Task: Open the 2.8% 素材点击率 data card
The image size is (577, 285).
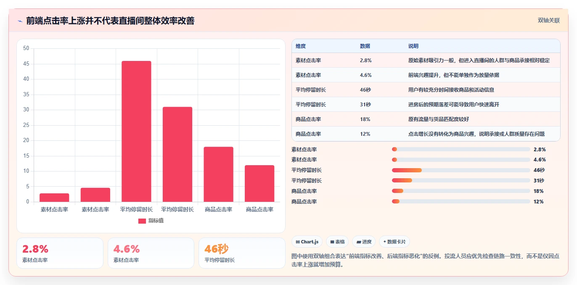Action: coord(60,253)
